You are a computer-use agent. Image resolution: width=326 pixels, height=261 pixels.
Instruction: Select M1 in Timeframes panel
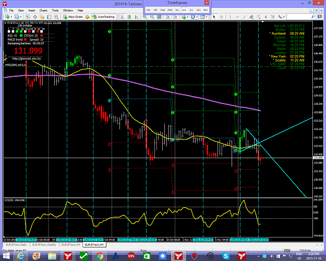tap(148, 10)
